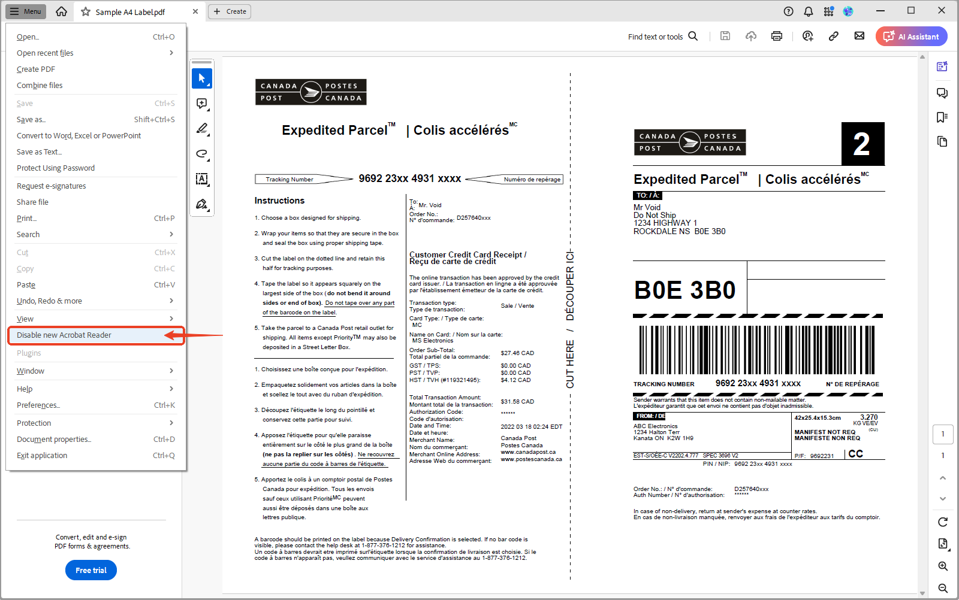Choose Request e-signatures menu item

click(x=96, y=186)
